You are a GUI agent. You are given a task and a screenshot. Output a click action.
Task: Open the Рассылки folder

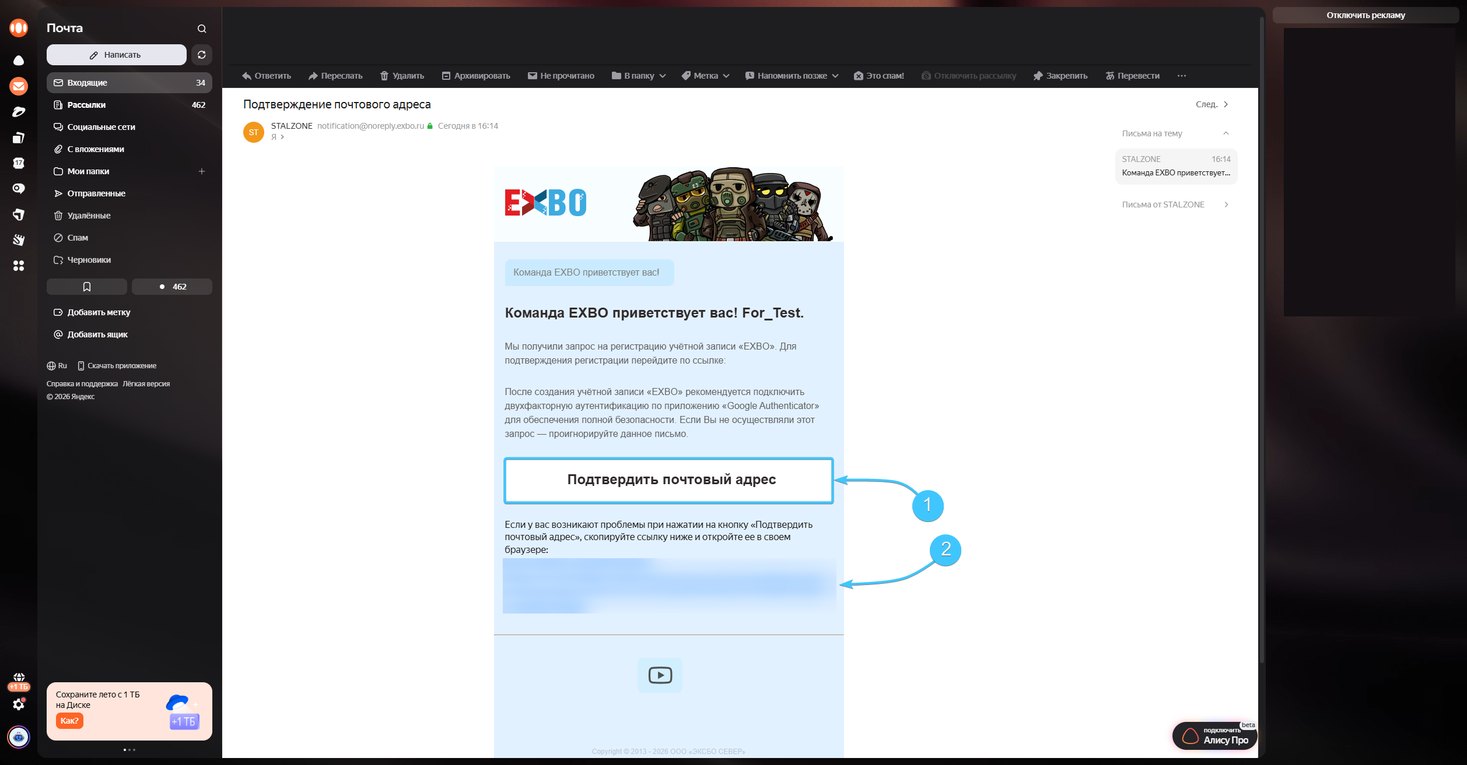pyautogui.click(x=129, y=105)
